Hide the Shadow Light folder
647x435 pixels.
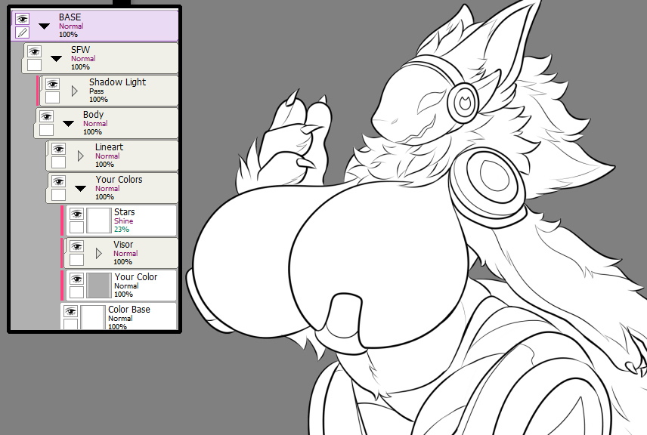pyautogui.click(x=52, y=84)
